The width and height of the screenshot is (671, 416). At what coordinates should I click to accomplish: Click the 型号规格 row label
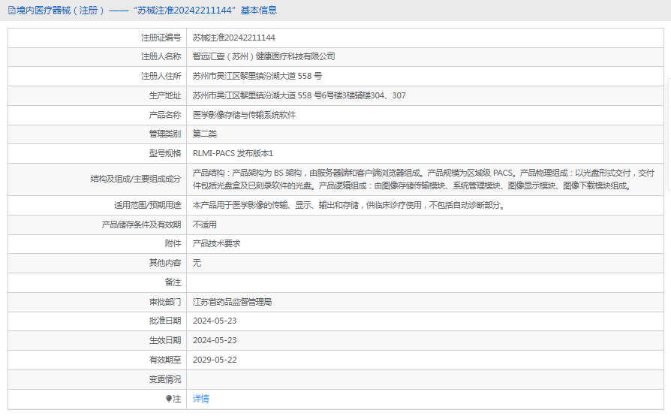[x=165, y=153]
